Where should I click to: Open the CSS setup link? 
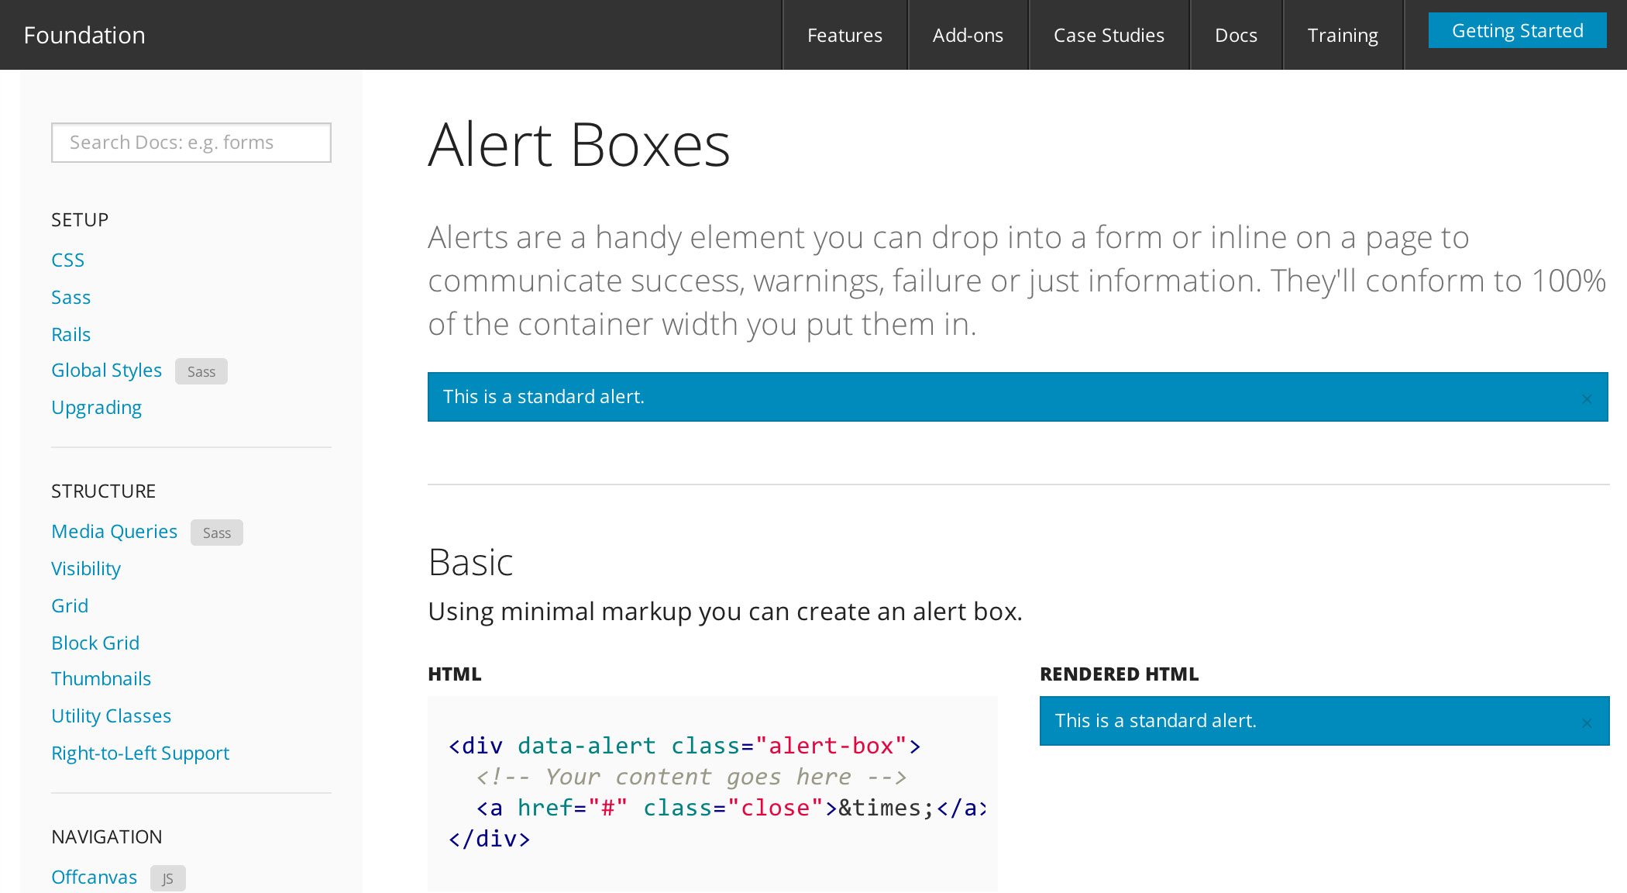(x=67, y=260)
